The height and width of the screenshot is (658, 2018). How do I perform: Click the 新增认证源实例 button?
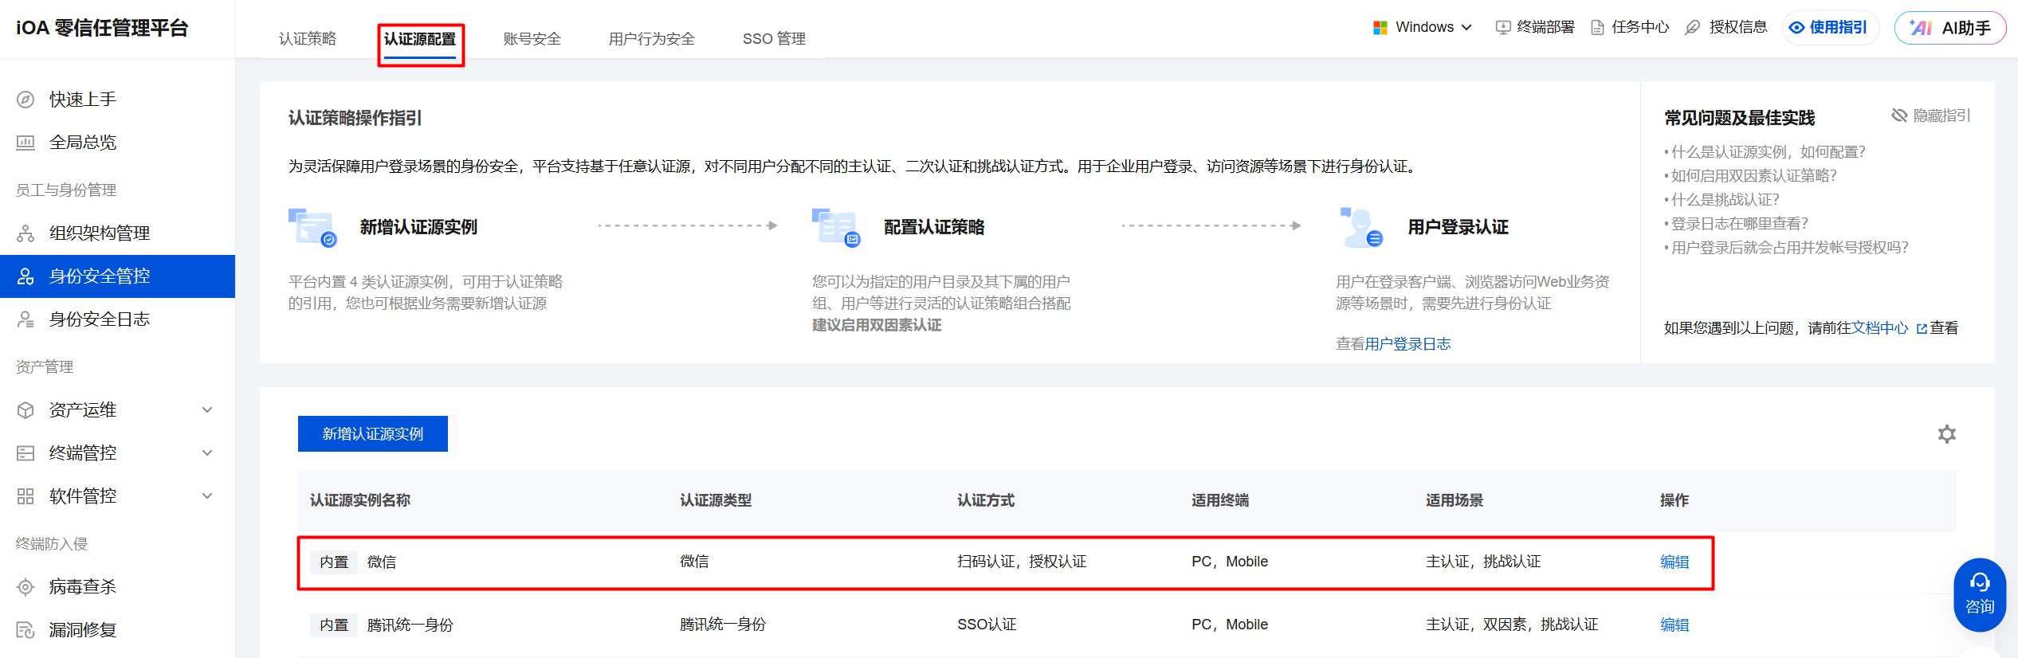pos(372,434)
